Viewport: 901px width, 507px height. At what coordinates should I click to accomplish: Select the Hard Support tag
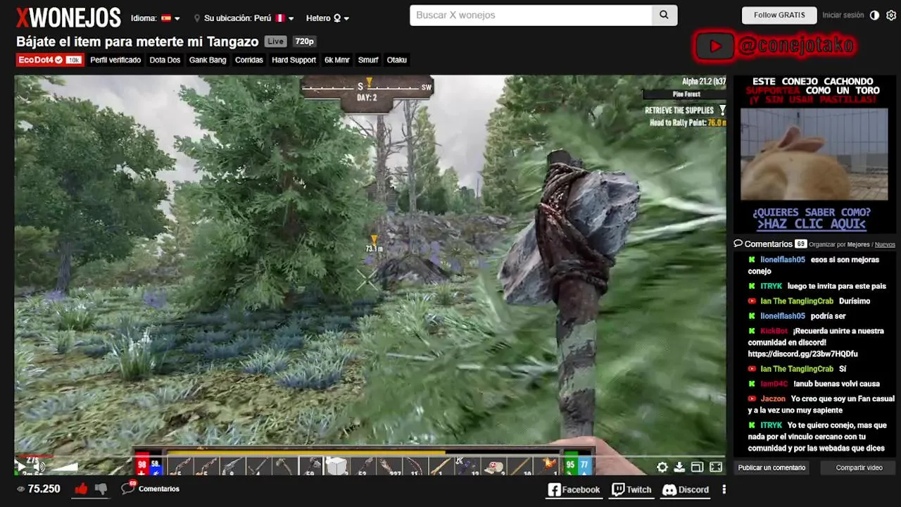294,60
